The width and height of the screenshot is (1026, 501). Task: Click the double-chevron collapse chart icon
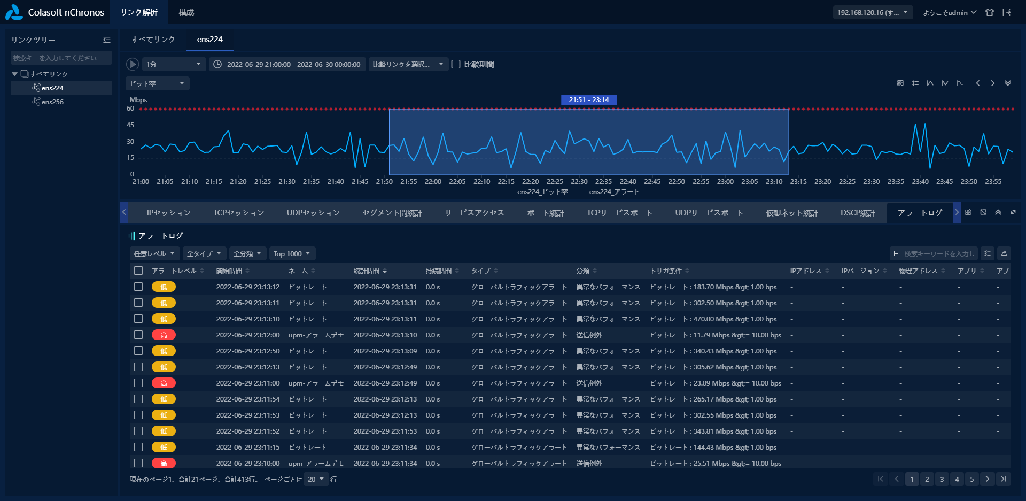pyautogui.click(x=1008, y=83)
